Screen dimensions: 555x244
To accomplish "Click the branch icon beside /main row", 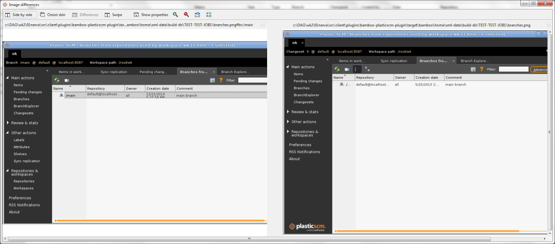I will [x=61, y=95].
